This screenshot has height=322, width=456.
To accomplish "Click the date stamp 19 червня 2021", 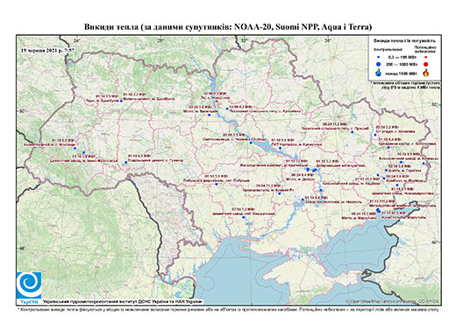I will [x=47, y=50].
